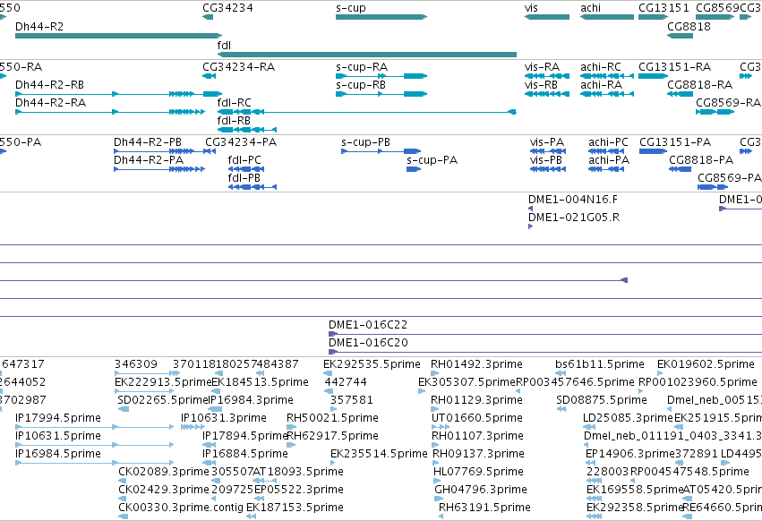Click the vis-PA protein label
Screen dimensions: 762x521
point(547,142)
